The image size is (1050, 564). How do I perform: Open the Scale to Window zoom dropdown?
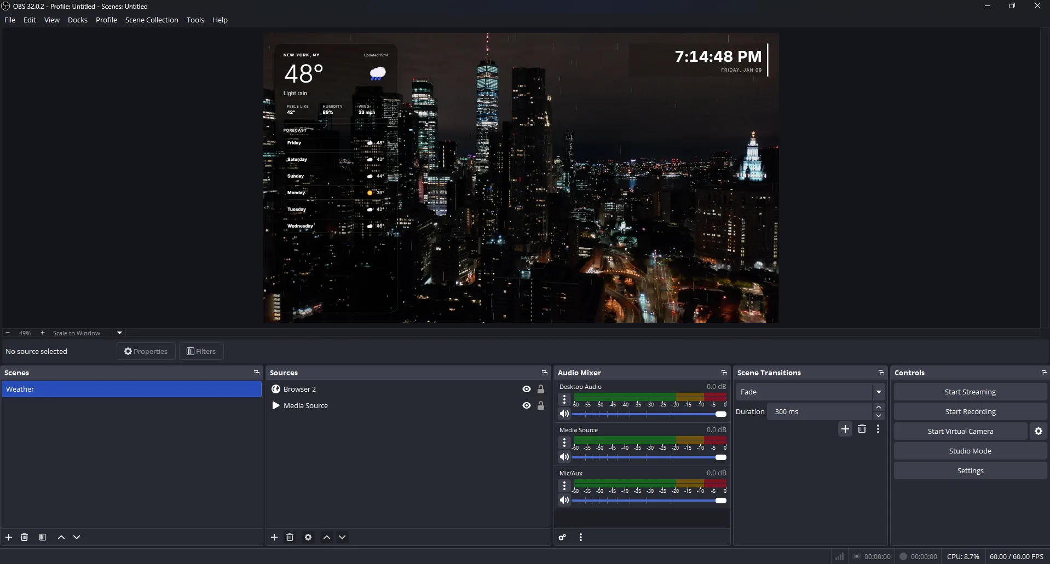[x=119, y=333]
